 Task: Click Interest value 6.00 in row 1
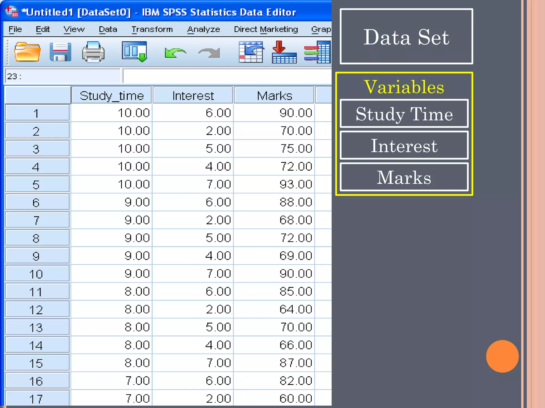(193, 113)
